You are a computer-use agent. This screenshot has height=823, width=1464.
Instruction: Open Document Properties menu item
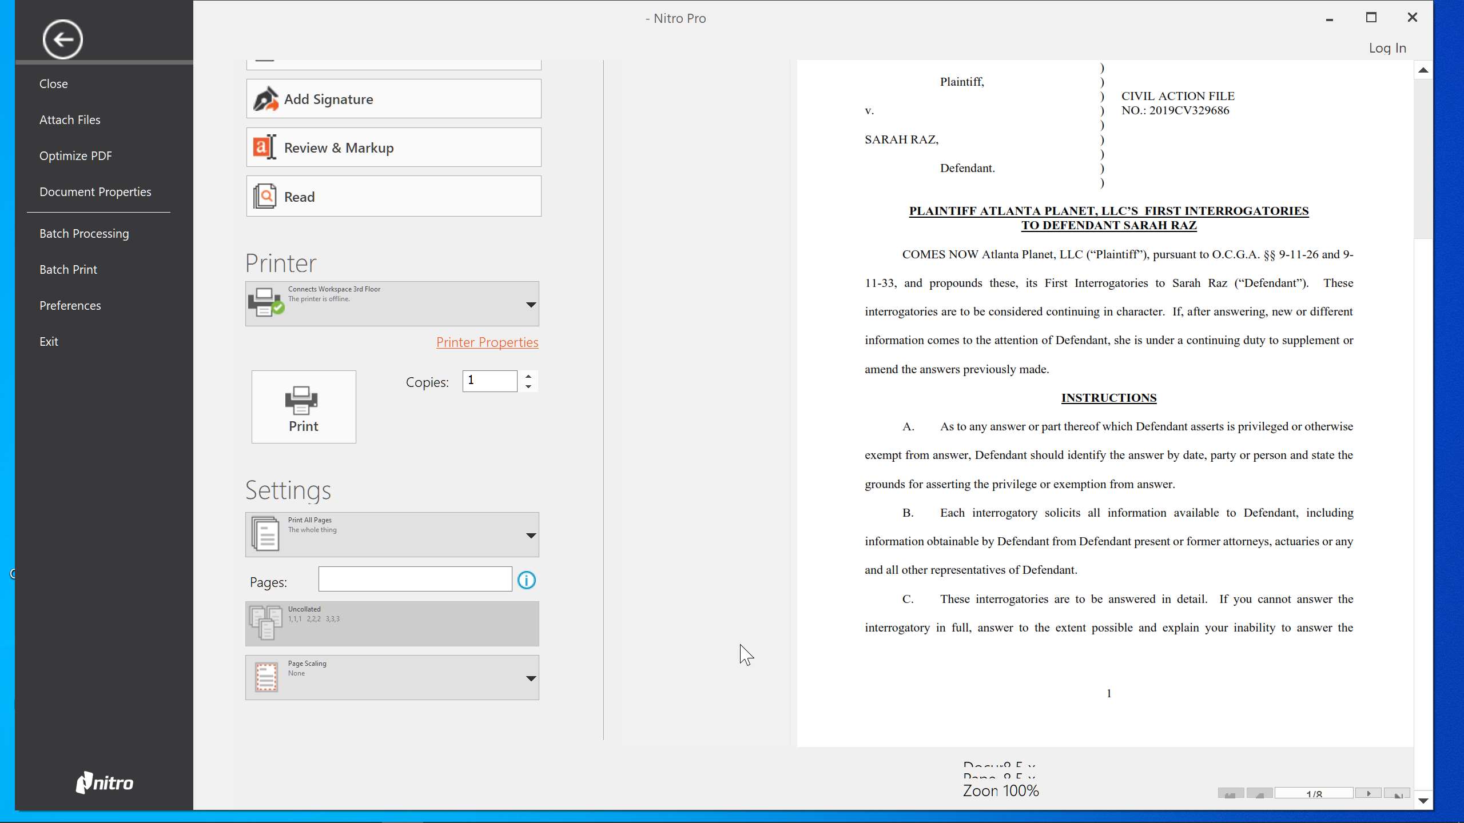click(x=95, y=191)
